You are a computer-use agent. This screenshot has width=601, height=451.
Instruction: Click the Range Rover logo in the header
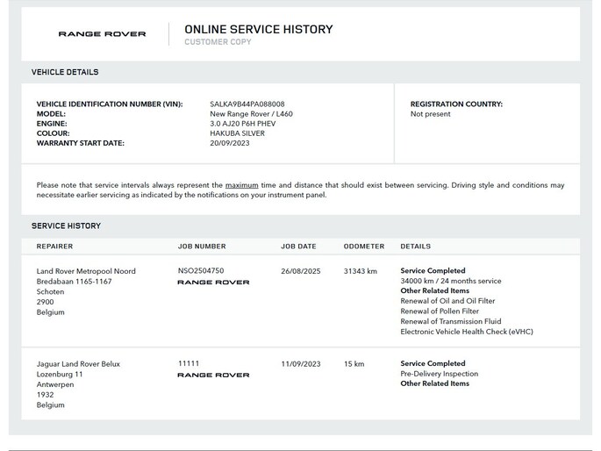(102, 34)
